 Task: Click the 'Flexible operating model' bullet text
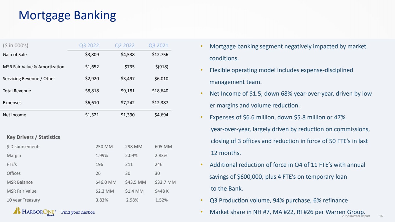tap(281, 76)
